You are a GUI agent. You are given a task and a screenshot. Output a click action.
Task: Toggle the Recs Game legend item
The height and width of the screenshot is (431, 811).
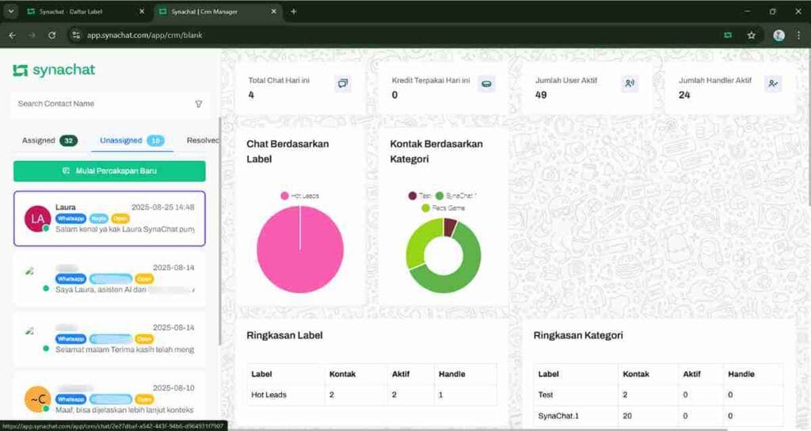(x=443, y=208)
